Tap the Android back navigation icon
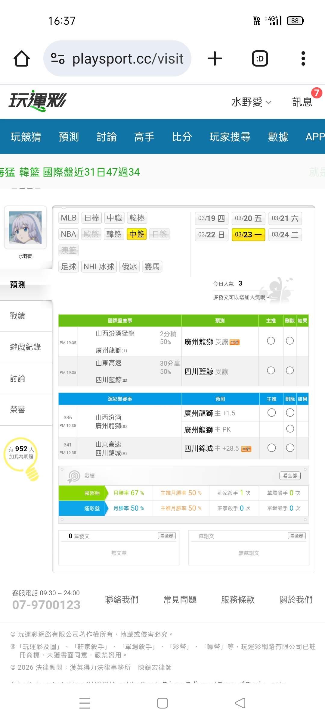 click(x=240, y=703)
